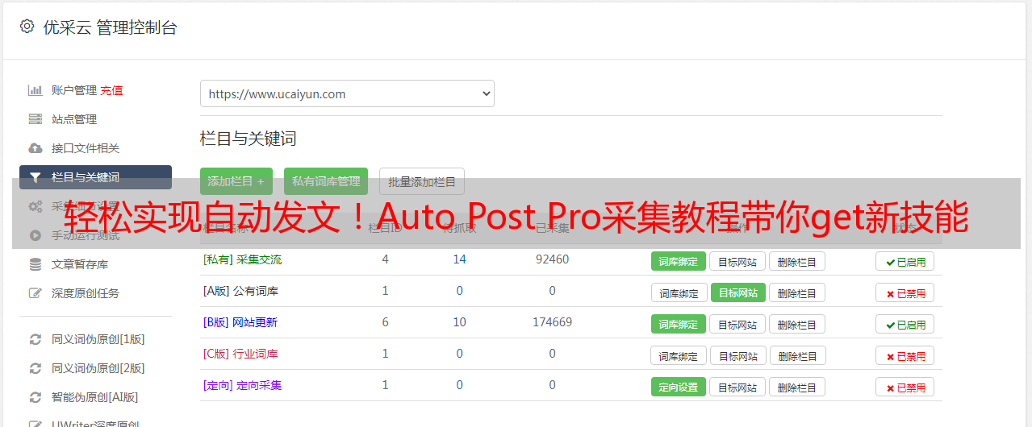
Task: Click 目标网站 for the 定向采集 row
Action: click(x=737, y=387)
